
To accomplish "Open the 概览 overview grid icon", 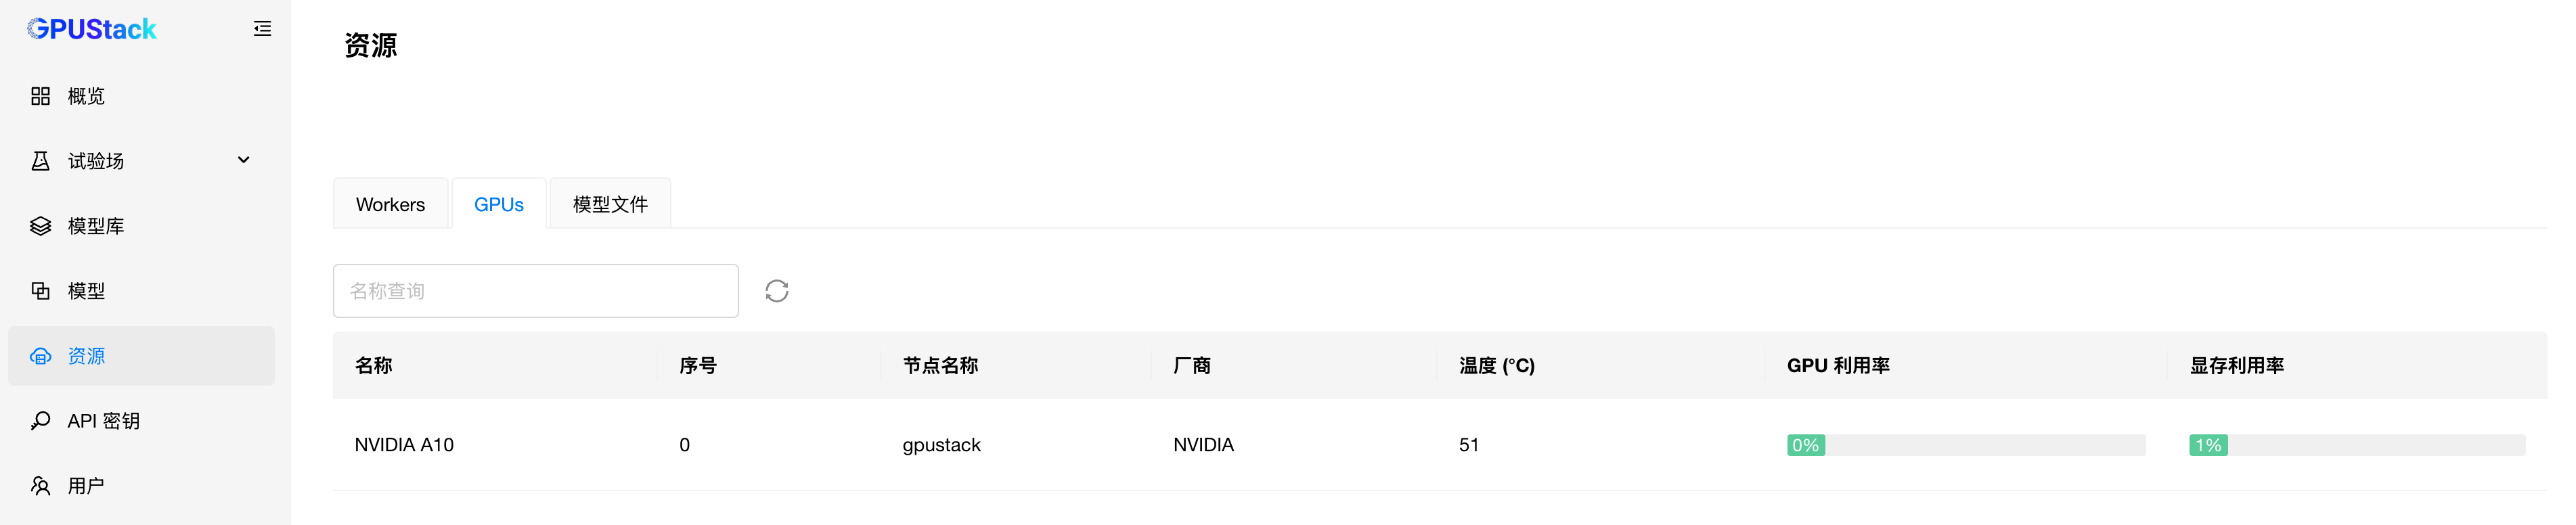I will click(40, 96).
